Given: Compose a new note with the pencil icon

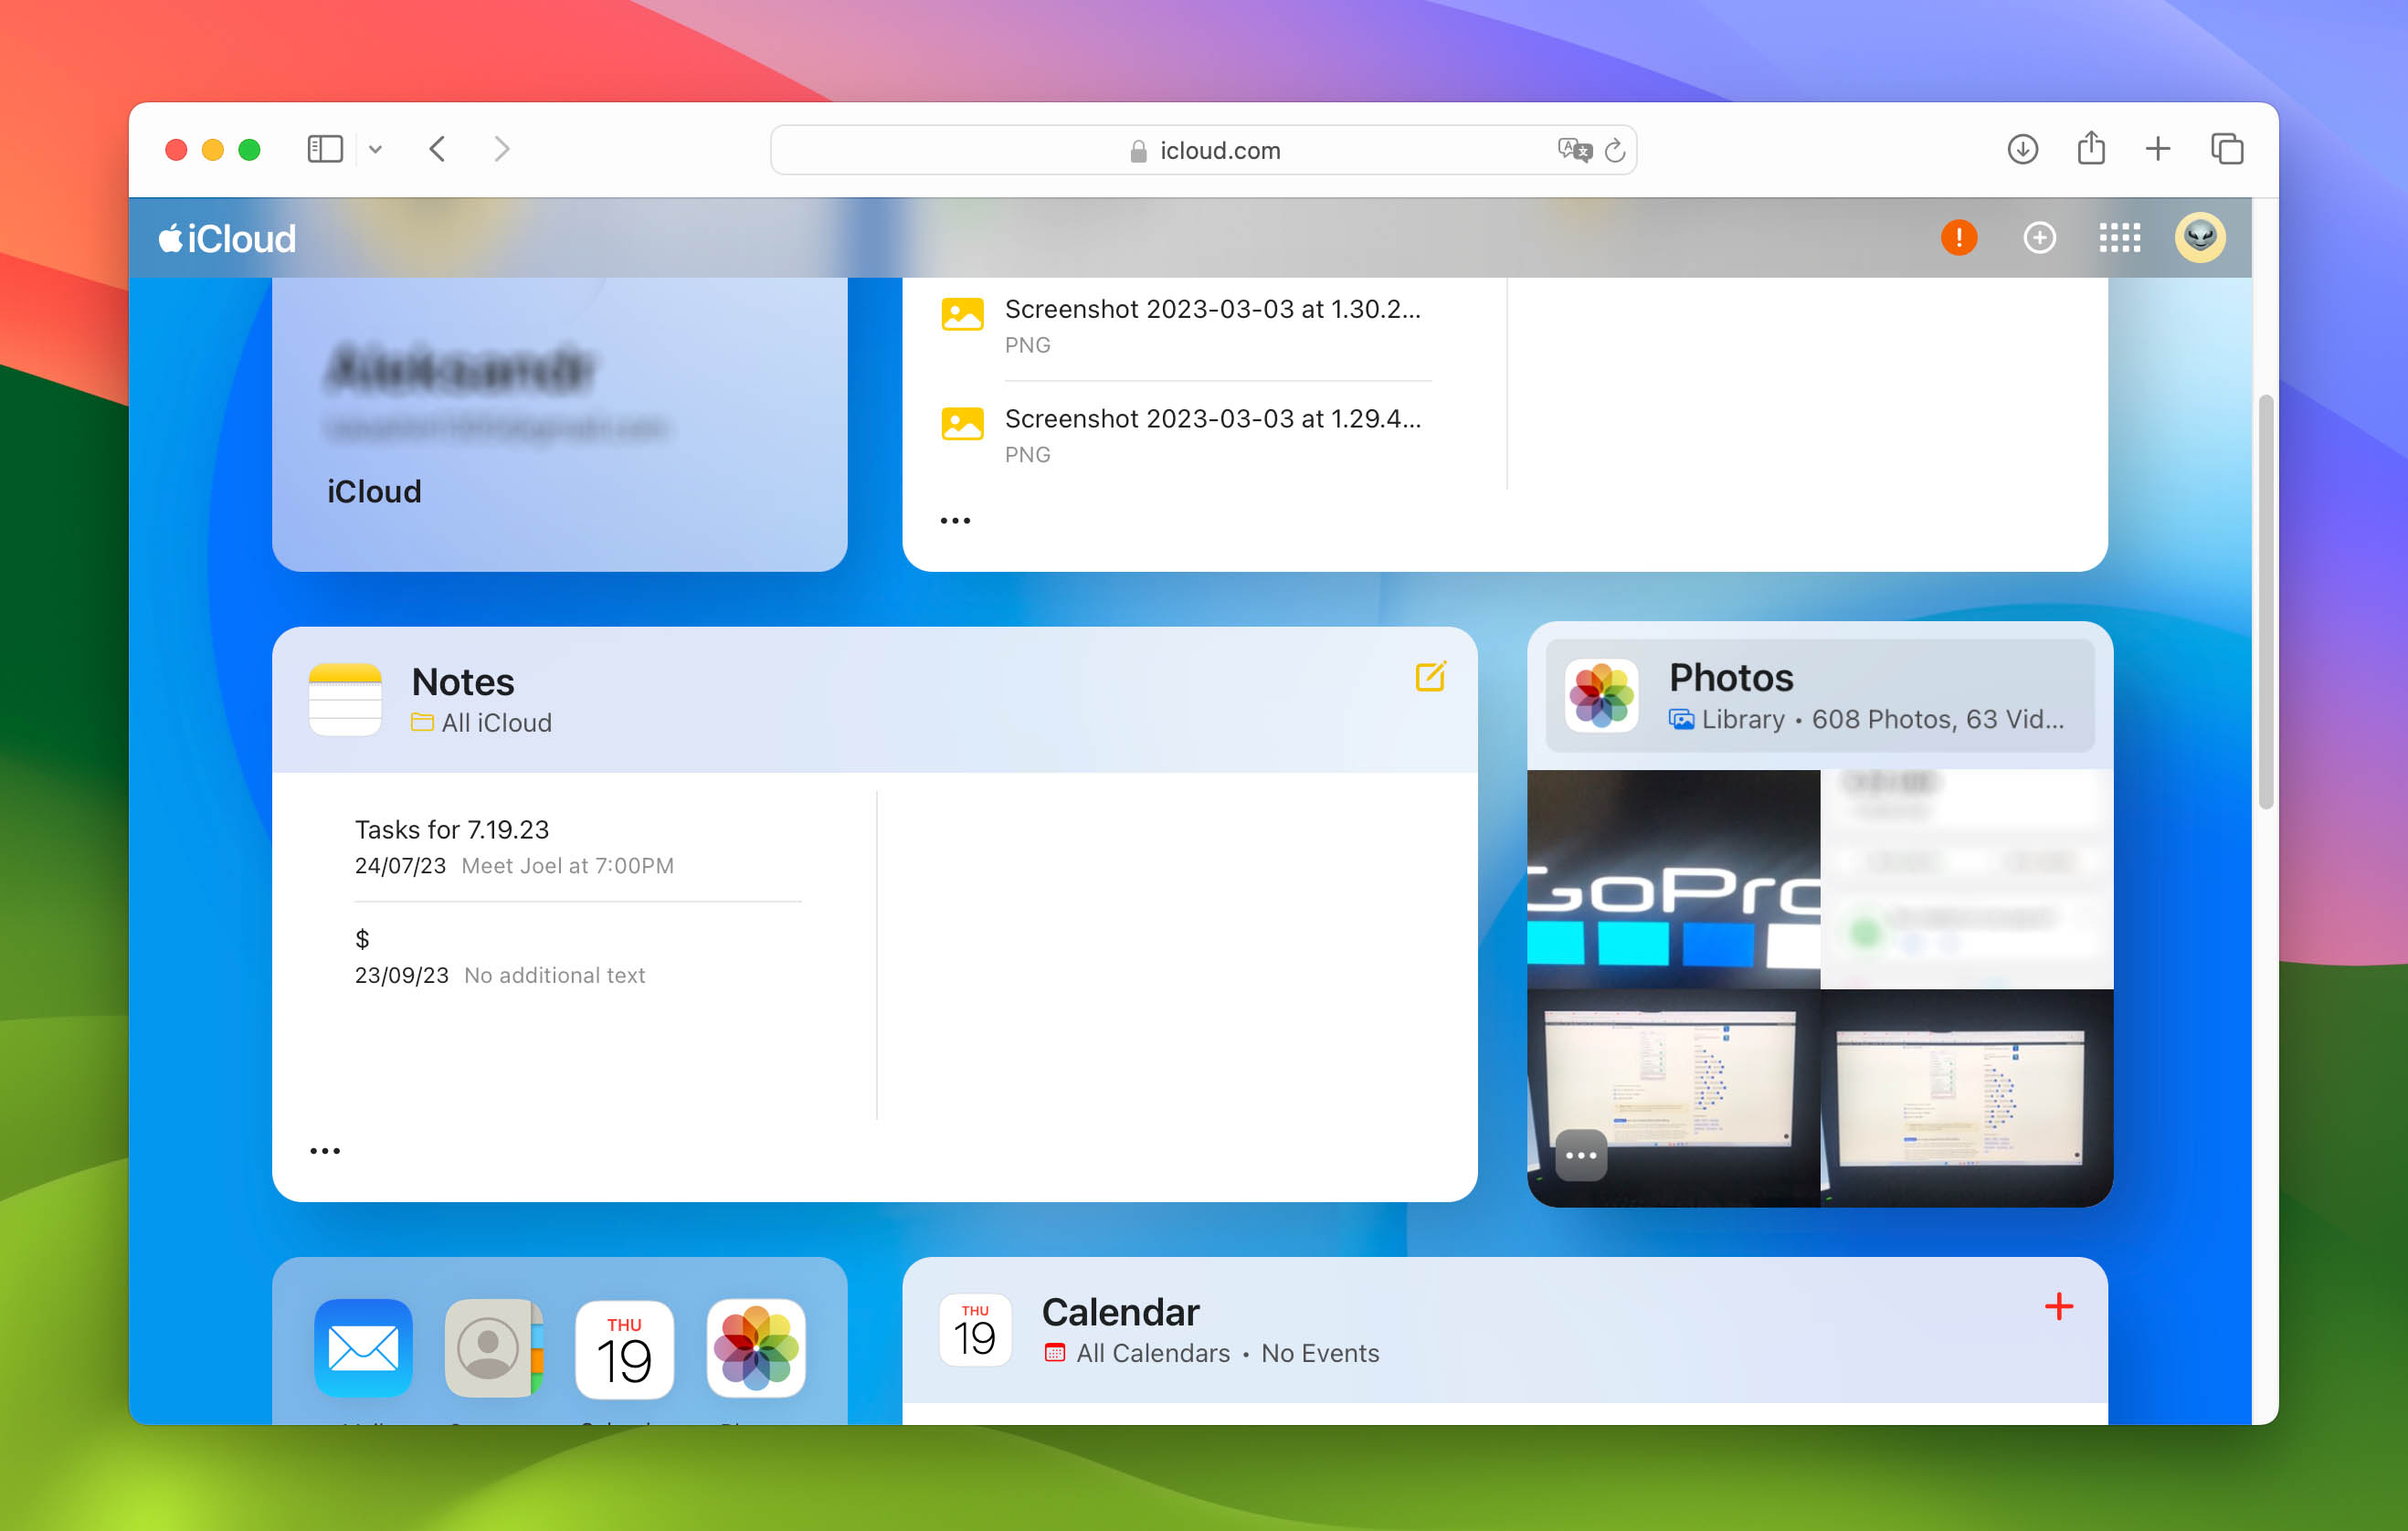Looking at the screenshot, I should pyautogui.click(x=1430, y=677).
